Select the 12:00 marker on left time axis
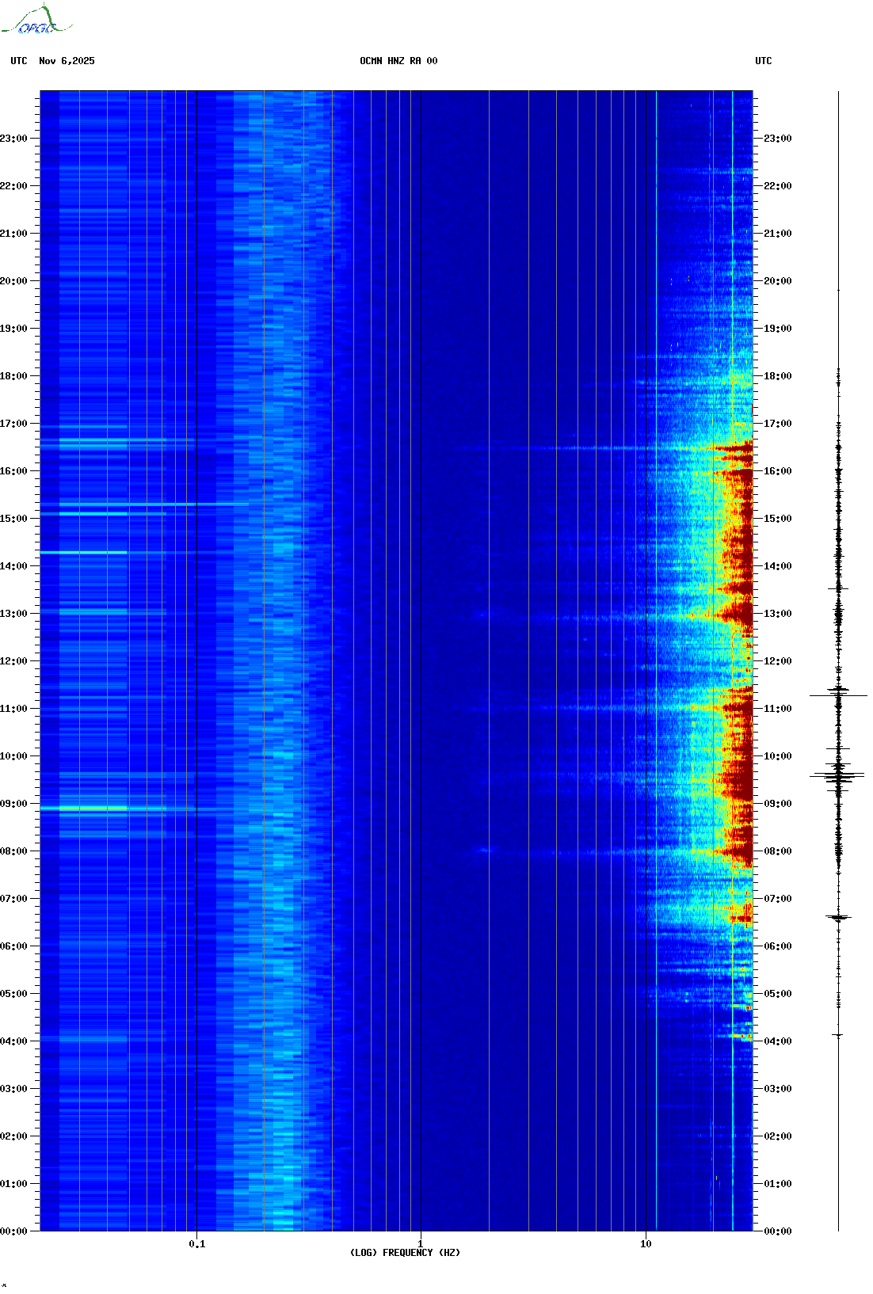 tap(13, 661)
